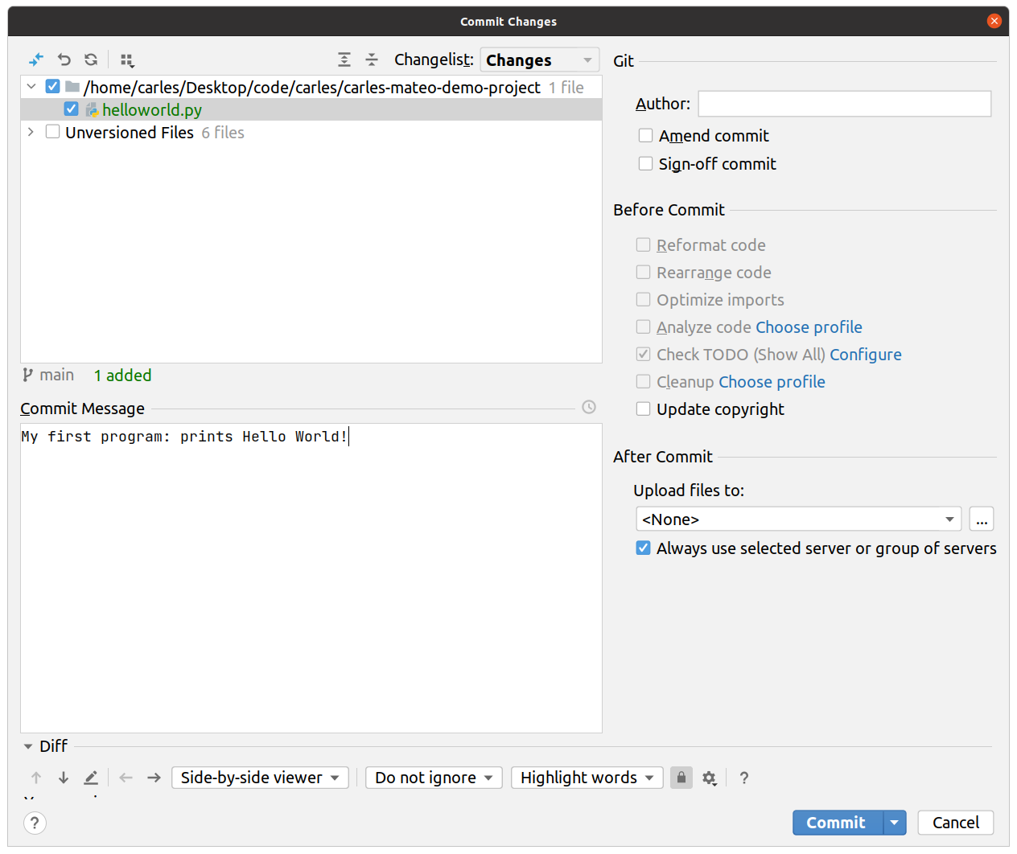Tick the Rearrange code checkbox
This screenshot has height=854, width=1017.
click(643, 272)
